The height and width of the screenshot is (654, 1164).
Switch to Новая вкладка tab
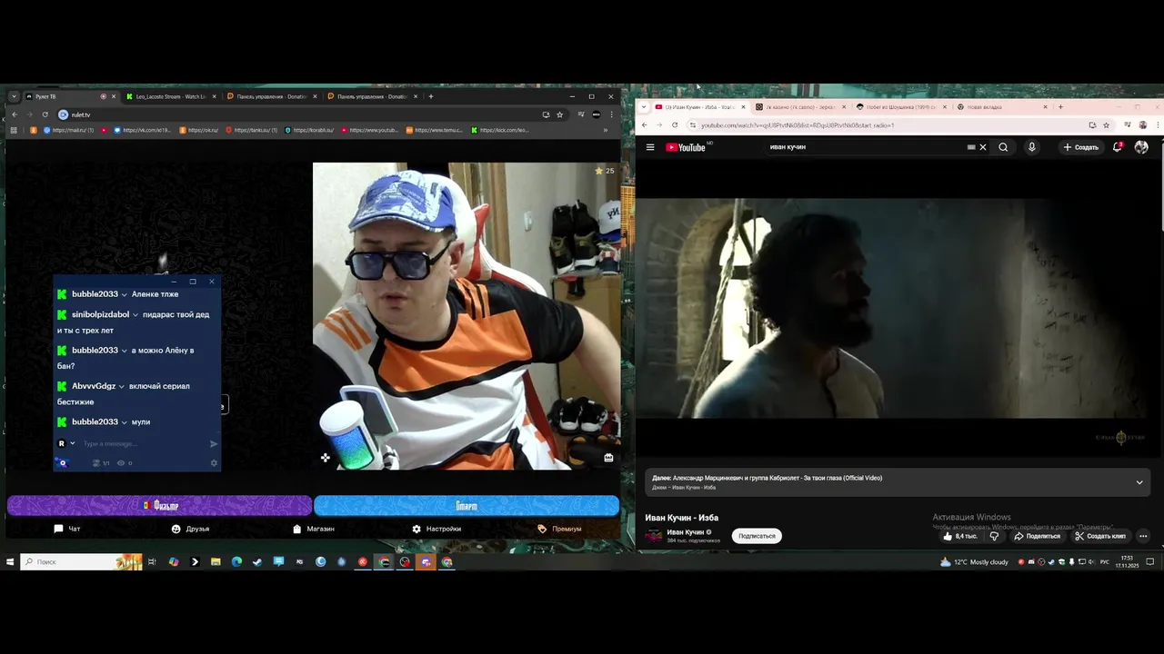click(x=1000, y=107)
